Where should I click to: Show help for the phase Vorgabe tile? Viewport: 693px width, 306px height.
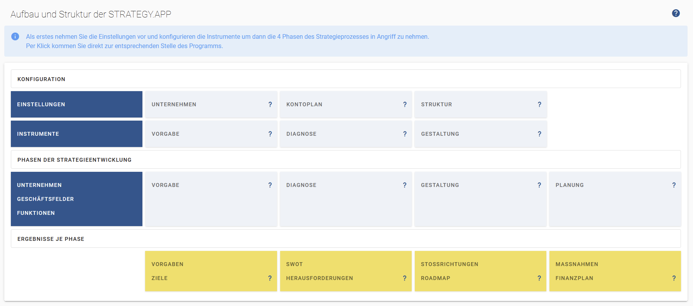pyautogui.click(x=270, y=185)
